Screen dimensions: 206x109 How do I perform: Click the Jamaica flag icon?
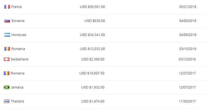[x=7, y=87]
